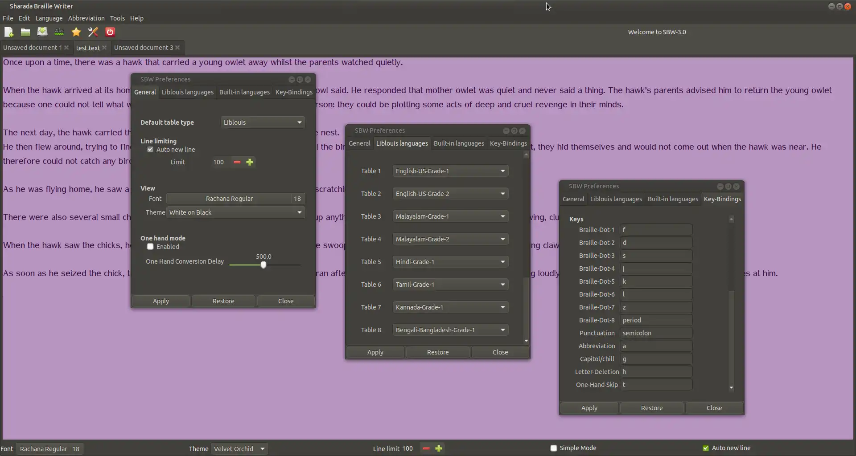Viewport: 856px width, 456px height.
Task: Open the Tools menu
Action: click(117, 18)
